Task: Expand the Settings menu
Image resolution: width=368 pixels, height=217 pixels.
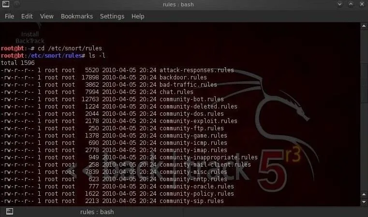Action: tap(112, 16)
